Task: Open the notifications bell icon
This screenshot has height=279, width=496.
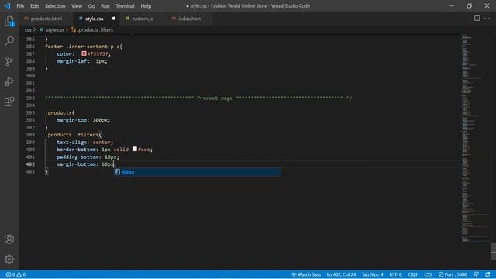Action: coord(487,274)
